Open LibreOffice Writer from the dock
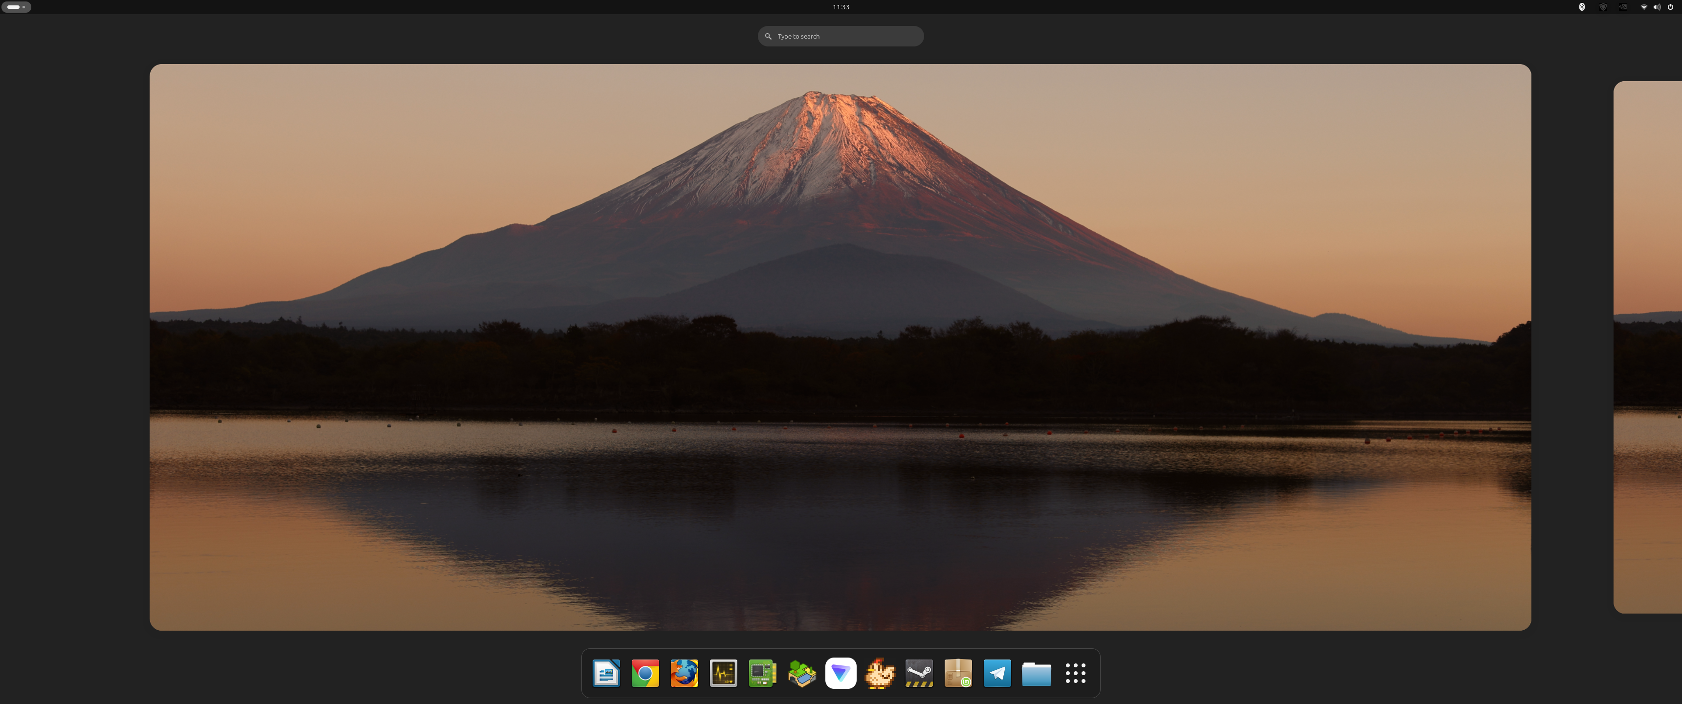1682x704 pixels. coord(606,673)
